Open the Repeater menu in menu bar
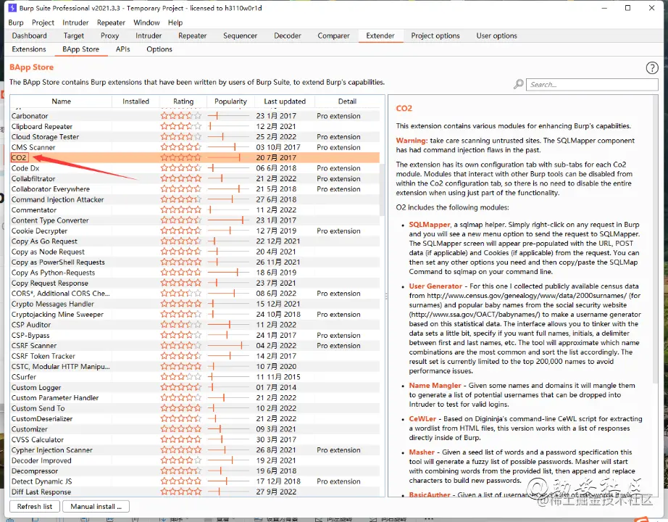668x522 pixels. [111, 22]
